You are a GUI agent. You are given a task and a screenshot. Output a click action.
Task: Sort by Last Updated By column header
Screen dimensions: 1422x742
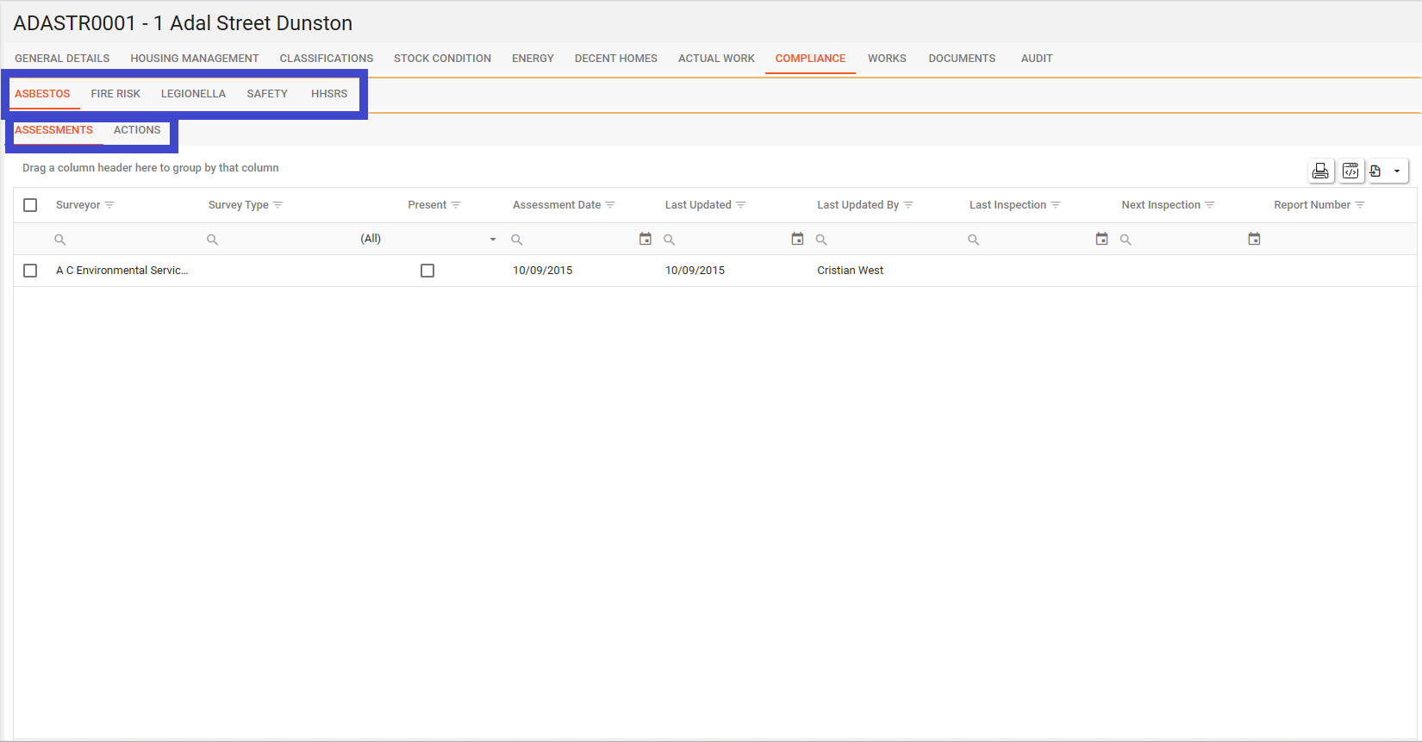(x=858, y=205)
